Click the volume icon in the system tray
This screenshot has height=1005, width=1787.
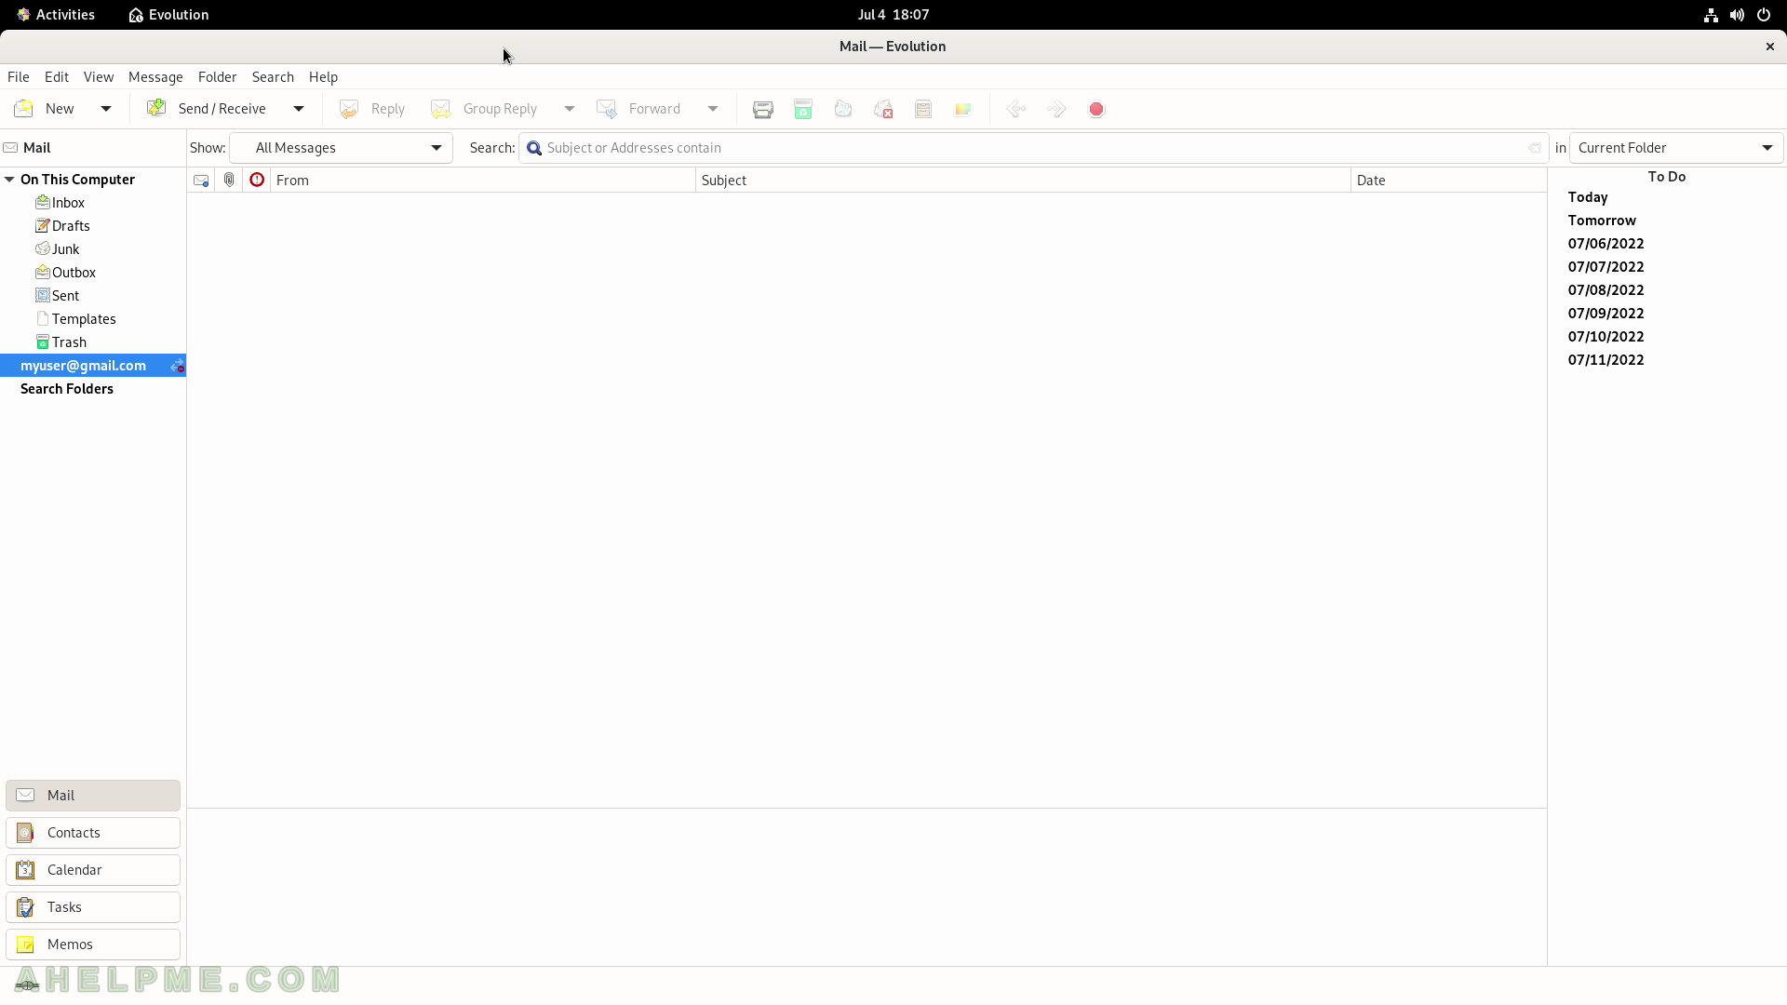(x=1737, y=15)
